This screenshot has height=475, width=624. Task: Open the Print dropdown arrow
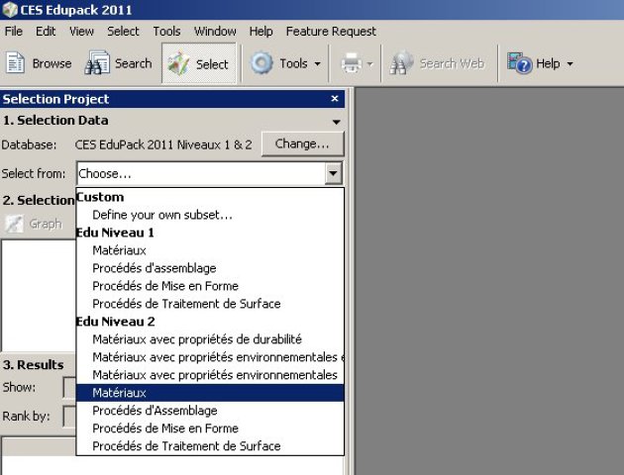pyautogui.click(x=370, y=63)
